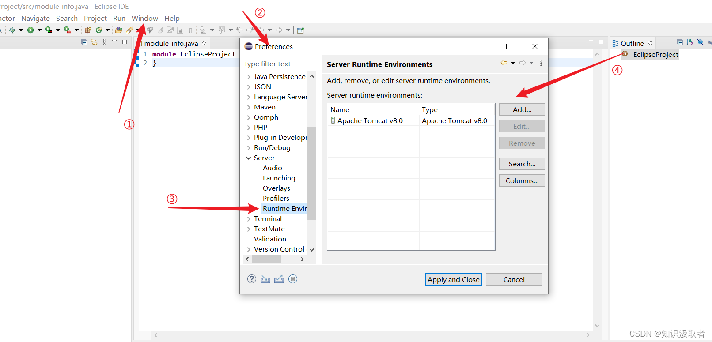
Task: Click the Run External Tools icon
Action: tap(67, 30)
